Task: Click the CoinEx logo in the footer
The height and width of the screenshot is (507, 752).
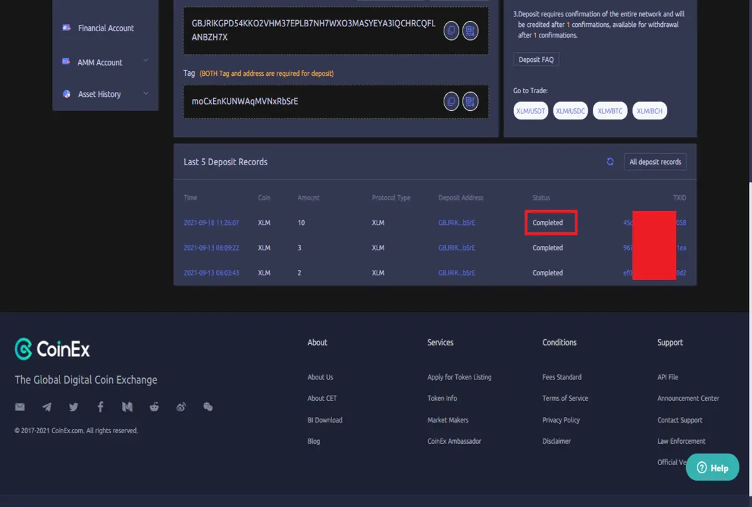Action: click(x=53, y=349)
